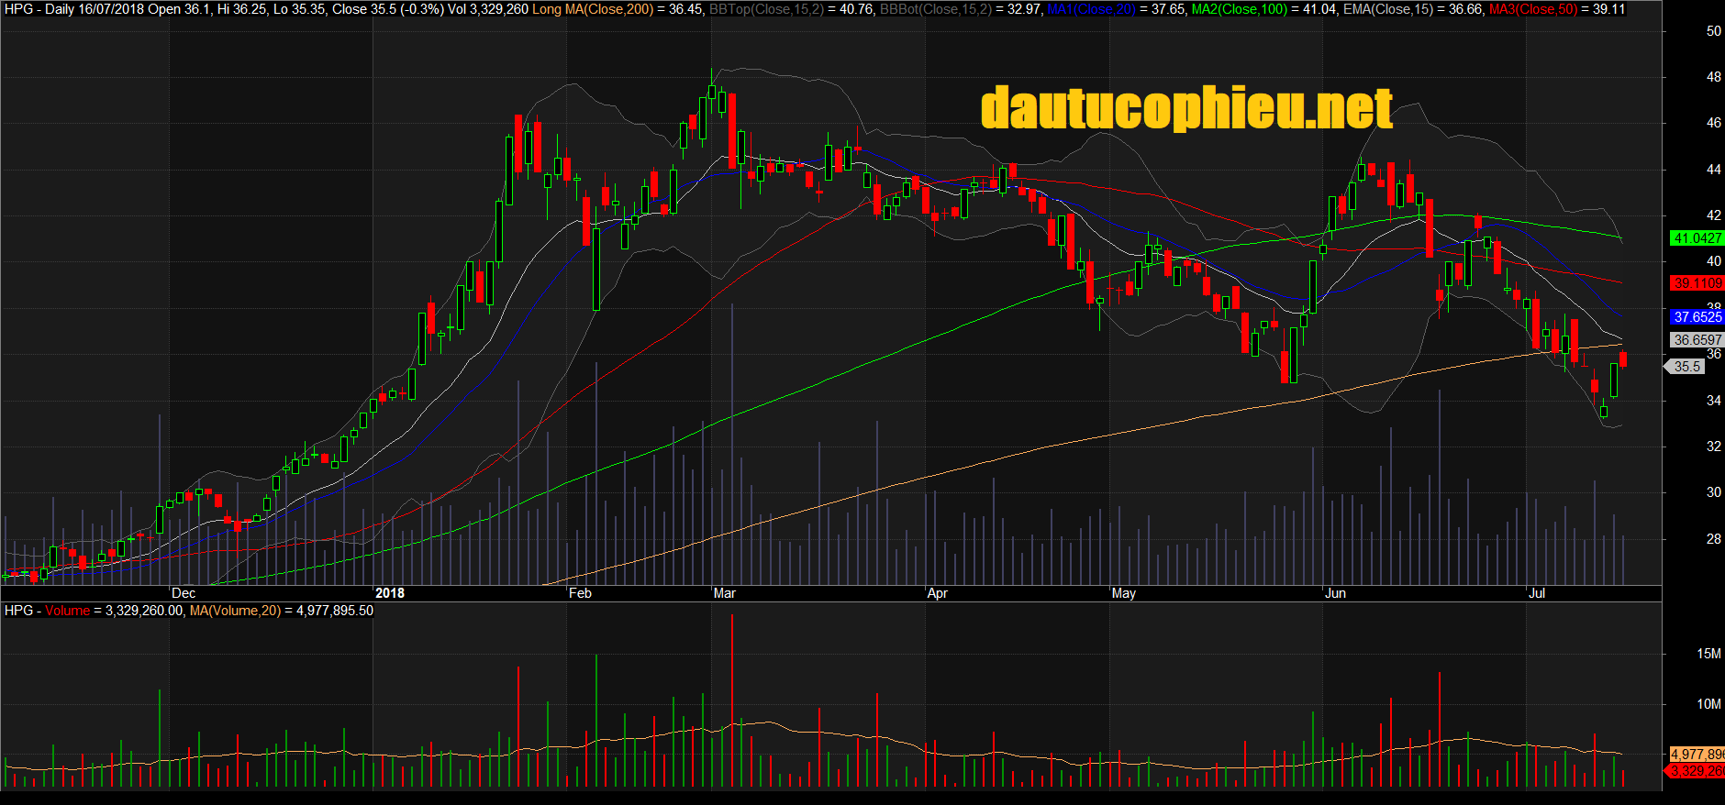Click the orange 4,977,896 volume average tag

(x=1697, y=755)
